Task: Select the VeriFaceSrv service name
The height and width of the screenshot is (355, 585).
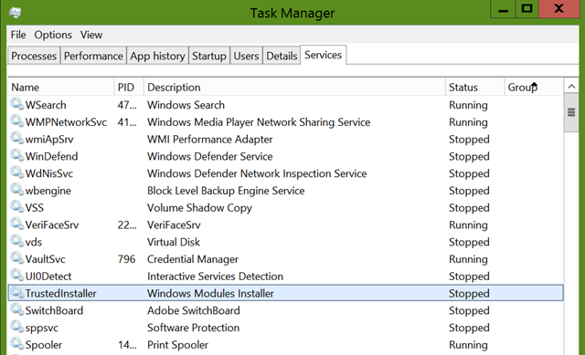Action: [52, 225]
